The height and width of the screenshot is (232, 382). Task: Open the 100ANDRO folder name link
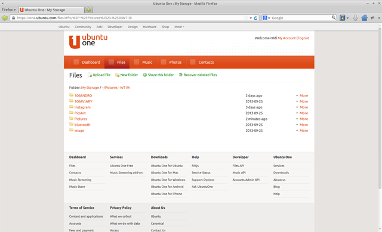coord(84,95)
